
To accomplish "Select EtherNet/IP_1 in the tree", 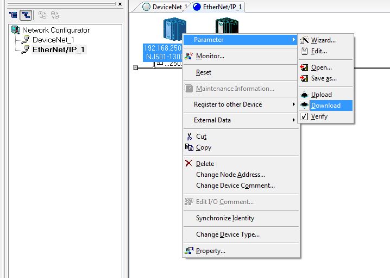I will (59, 50).
